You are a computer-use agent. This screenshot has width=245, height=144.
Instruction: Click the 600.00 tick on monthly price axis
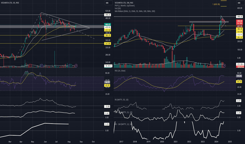[x=240, y=8]
